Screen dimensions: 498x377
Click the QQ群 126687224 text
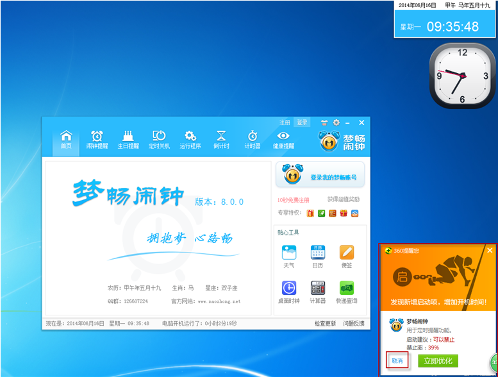tap(128, 301)
